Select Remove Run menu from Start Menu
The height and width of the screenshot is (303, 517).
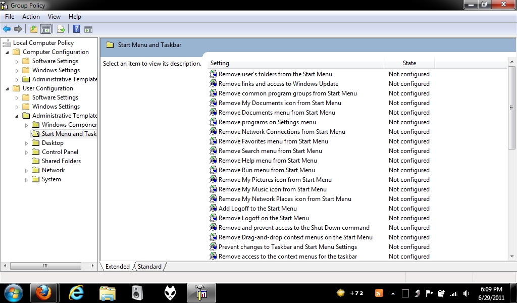267,170
